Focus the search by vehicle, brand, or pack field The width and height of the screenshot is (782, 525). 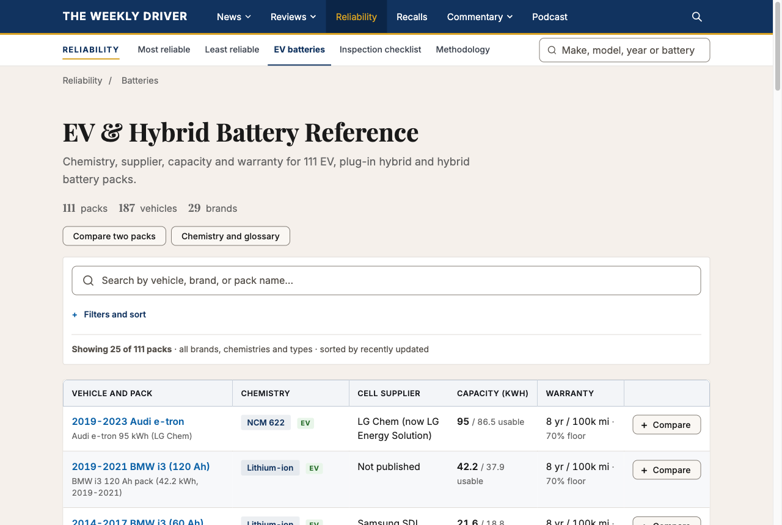(386, 281)
